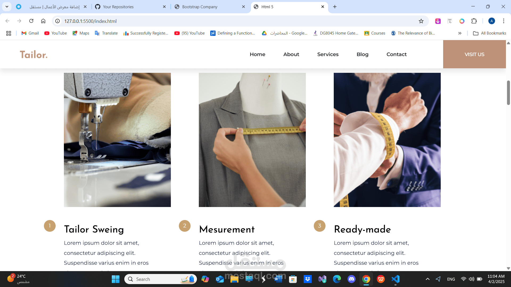Open Discord from the taskbar
Screen dimensions: 511x287
point(351,279)
